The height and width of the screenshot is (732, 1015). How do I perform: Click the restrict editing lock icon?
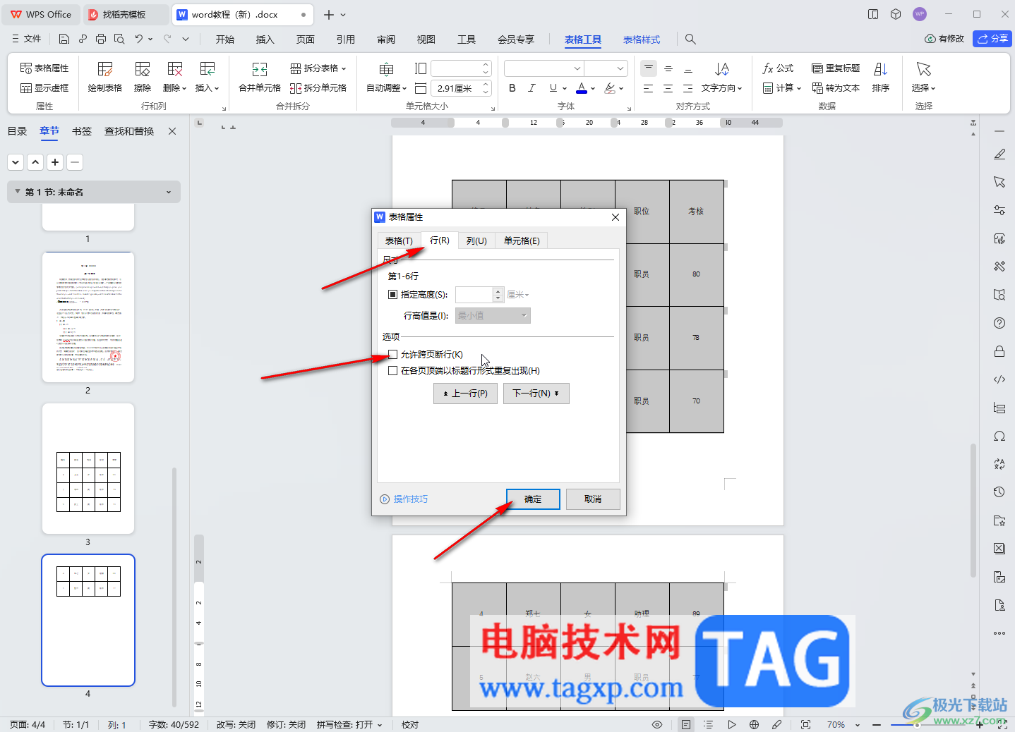(x=999, y=351)
